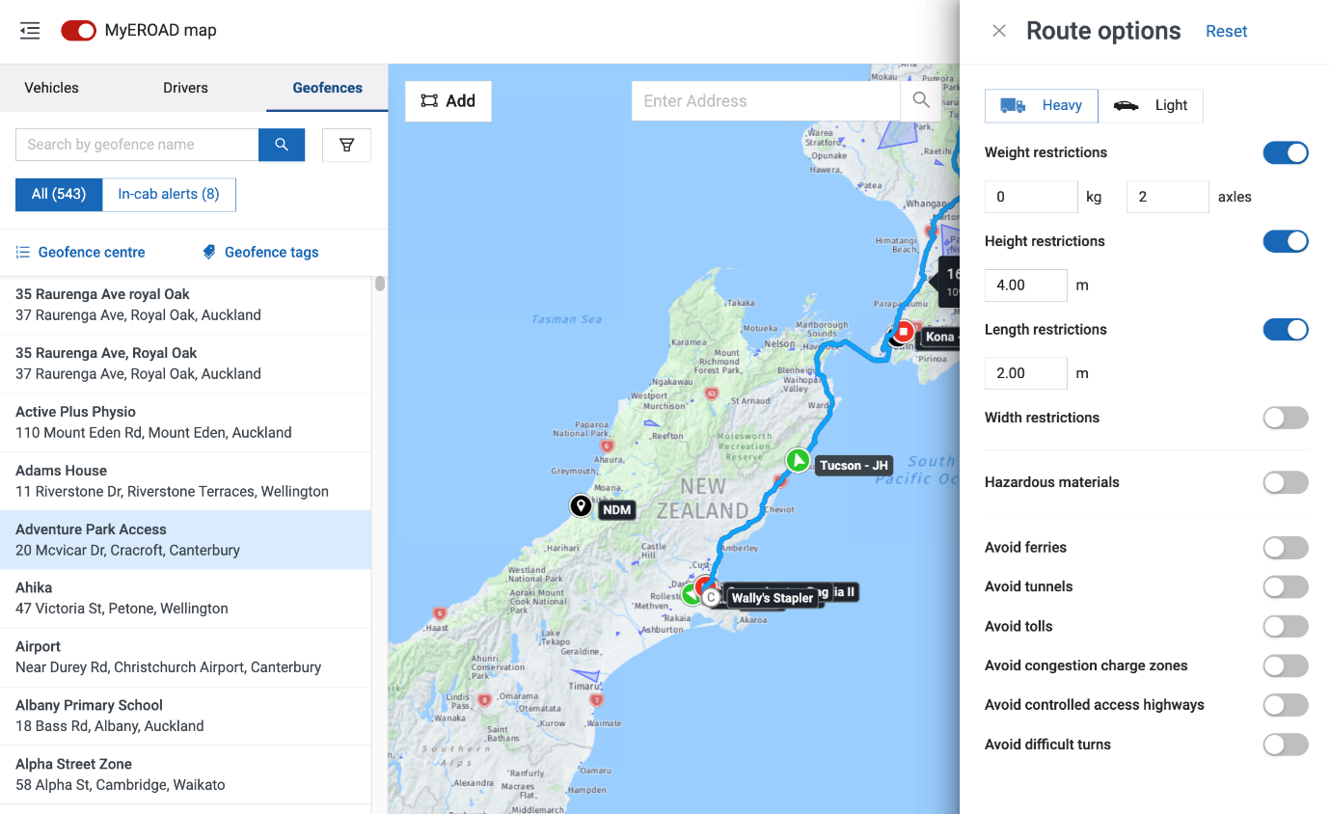Click the axles count input field
The height and width of the screenshot is (814, 1330).
[x=1167, y=197]
